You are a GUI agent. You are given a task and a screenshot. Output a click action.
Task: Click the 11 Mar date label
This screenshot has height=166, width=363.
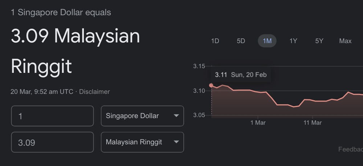pyautogui.click(x=313, y=123)
